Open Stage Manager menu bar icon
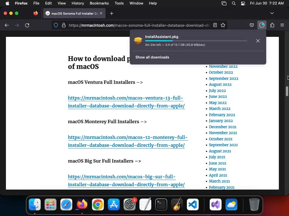289x216 pixels. pos(224,3)
